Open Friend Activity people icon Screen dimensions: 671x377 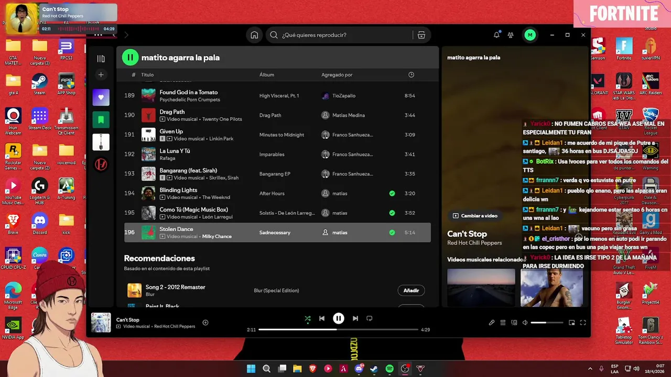[x=511, y=35]
